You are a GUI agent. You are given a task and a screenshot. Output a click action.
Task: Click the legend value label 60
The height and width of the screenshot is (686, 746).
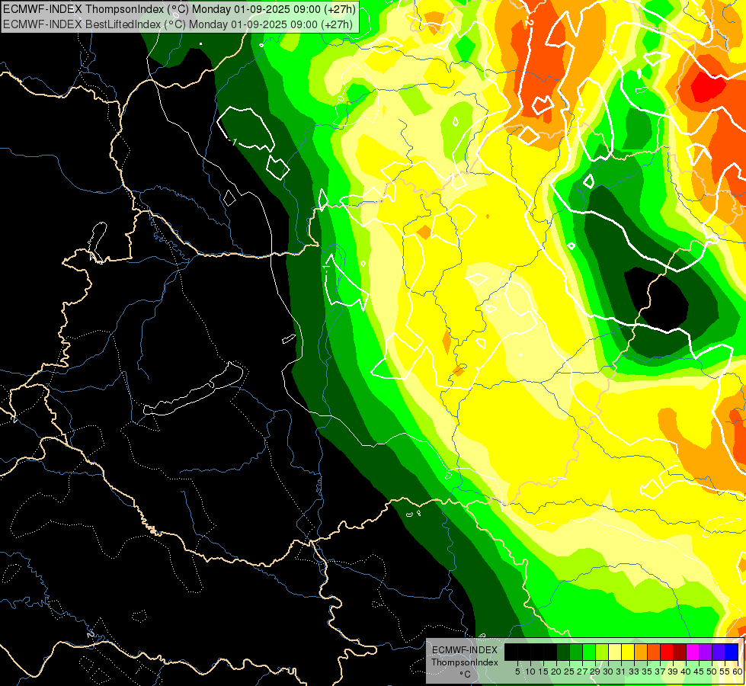[x=738, y=672]
